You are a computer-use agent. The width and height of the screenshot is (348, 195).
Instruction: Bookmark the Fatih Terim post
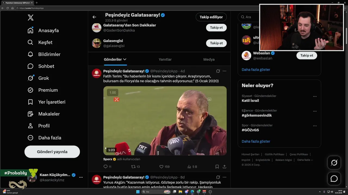(x=217, y=167)
